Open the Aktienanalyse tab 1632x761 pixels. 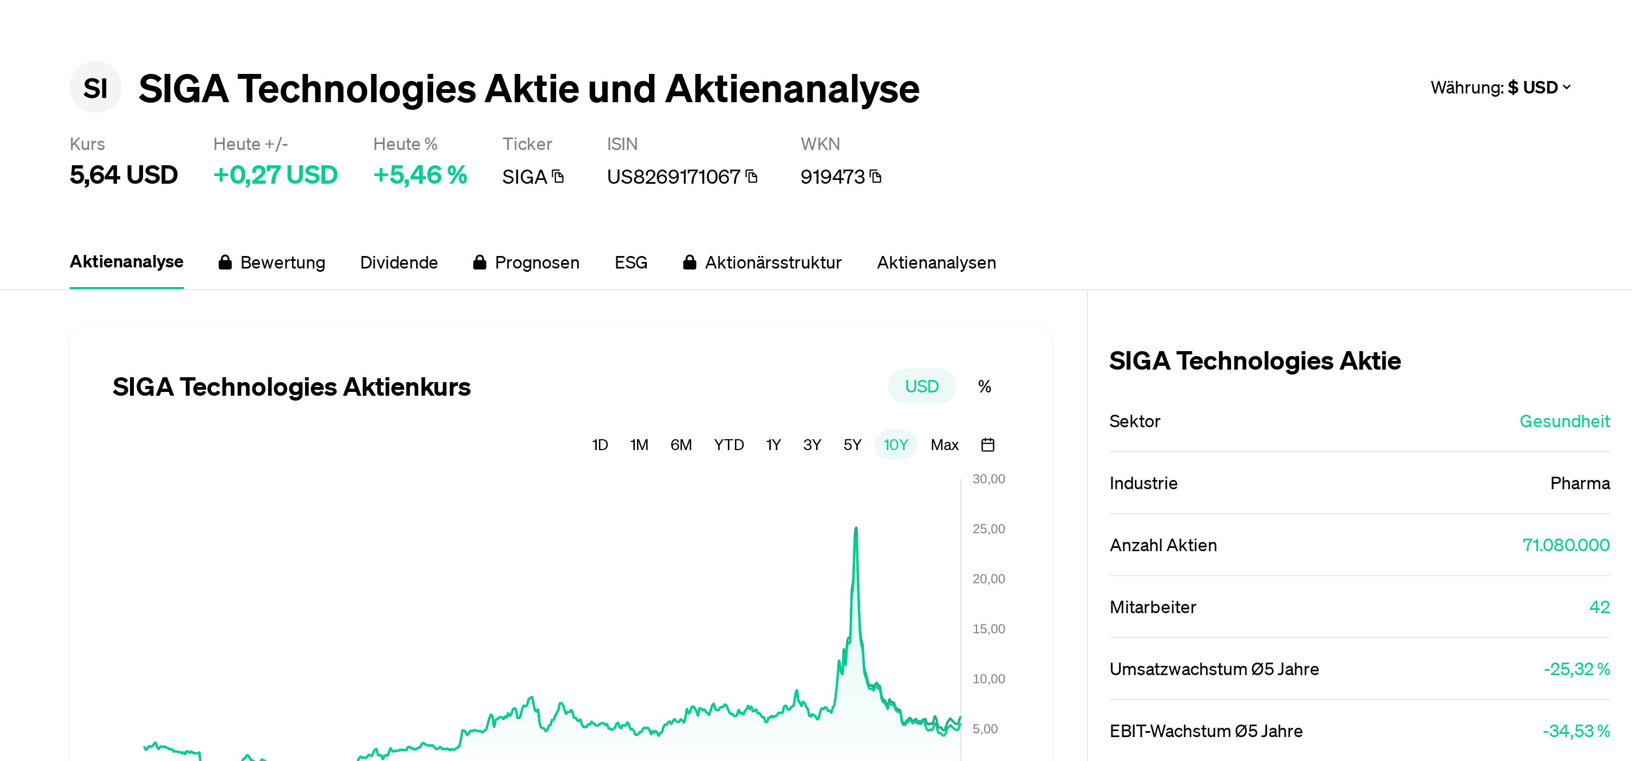click(x=127, y=262)
